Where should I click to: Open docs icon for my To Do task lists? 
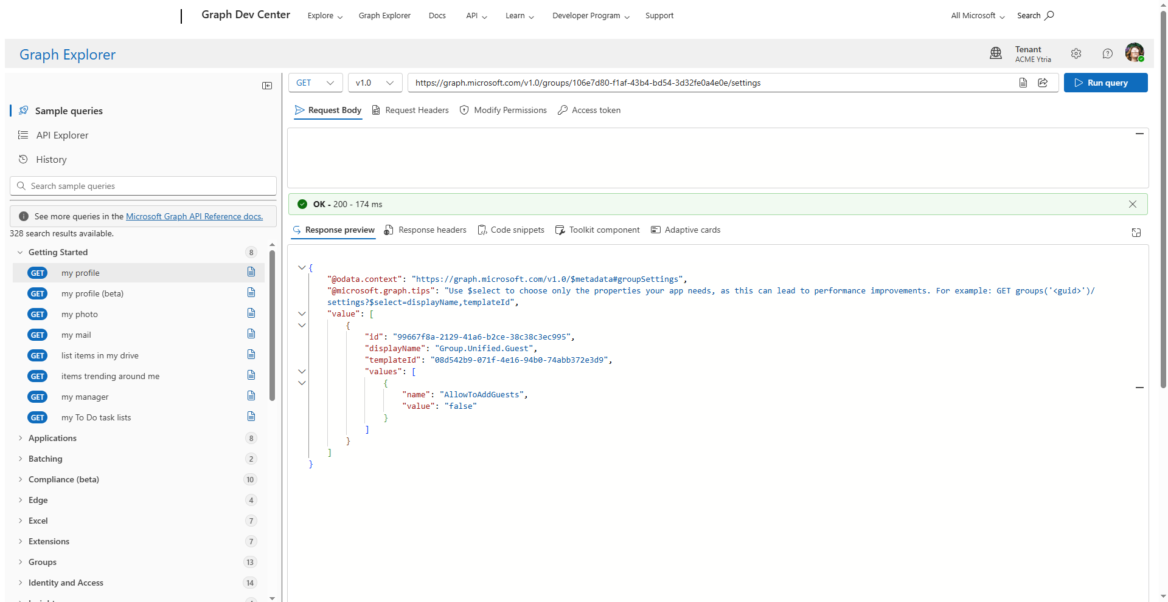[x=251, y=417]
